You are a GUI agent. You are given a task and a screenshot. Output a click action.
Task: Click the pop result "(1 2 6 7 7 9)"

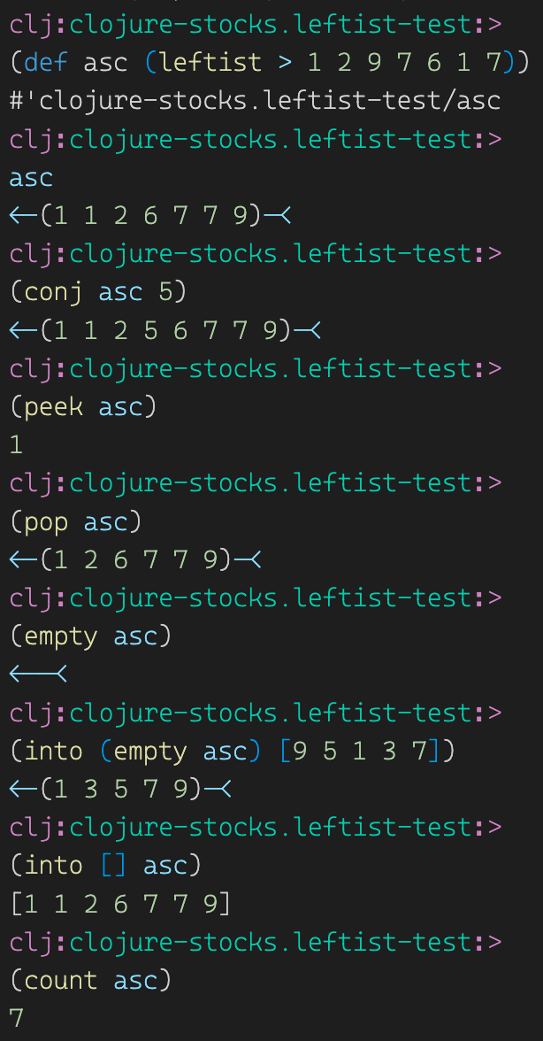click(x=135, y=559)
